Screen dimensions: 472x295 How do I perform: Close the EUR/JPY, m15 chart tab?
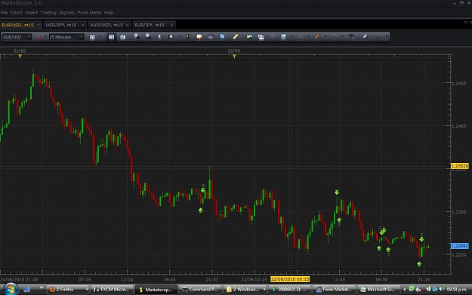(x=171, y=25)
